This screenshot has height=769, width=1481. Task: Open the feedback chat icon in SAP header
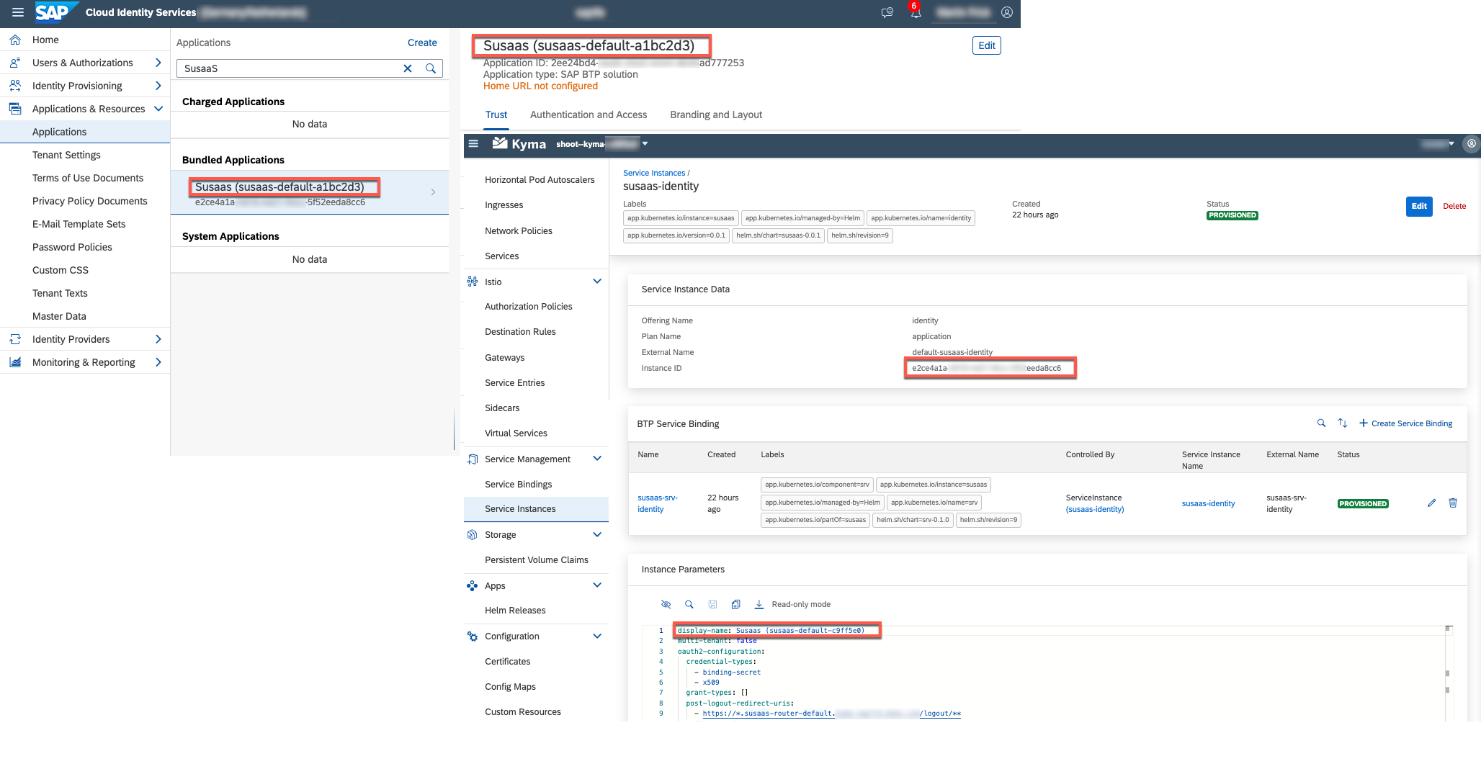(887, 12)
